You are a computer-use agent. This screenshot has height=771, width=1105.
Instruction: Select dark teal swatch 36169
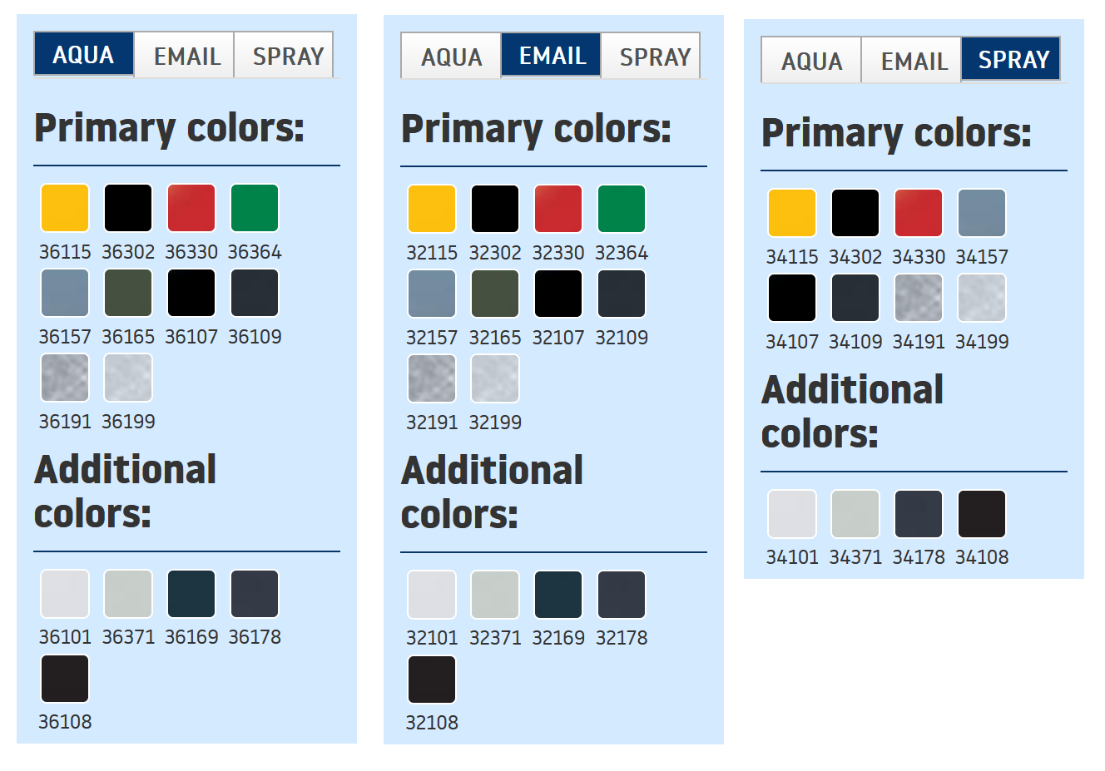point(191,594)
